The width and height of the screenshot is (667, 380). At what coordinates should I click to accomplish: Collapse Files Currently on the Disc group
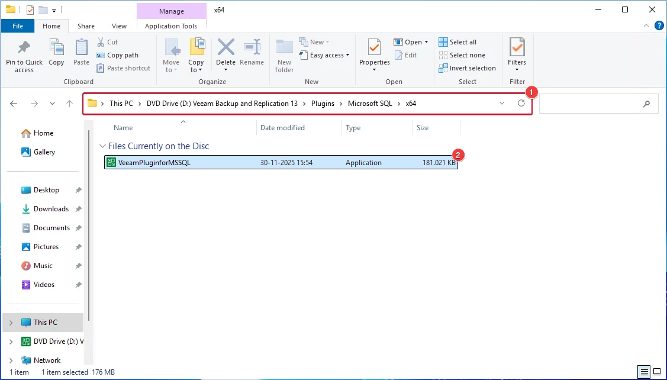pos(102,146)
